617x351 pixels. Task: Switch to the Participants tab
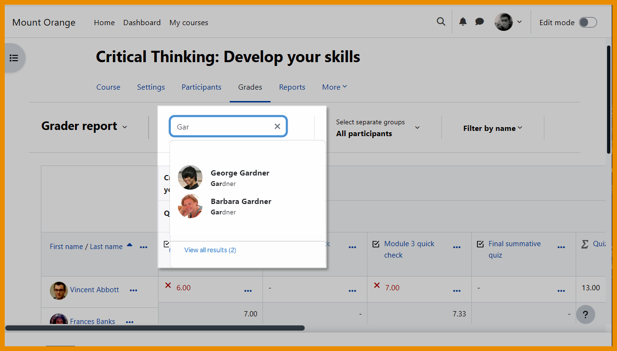point(201,87)
